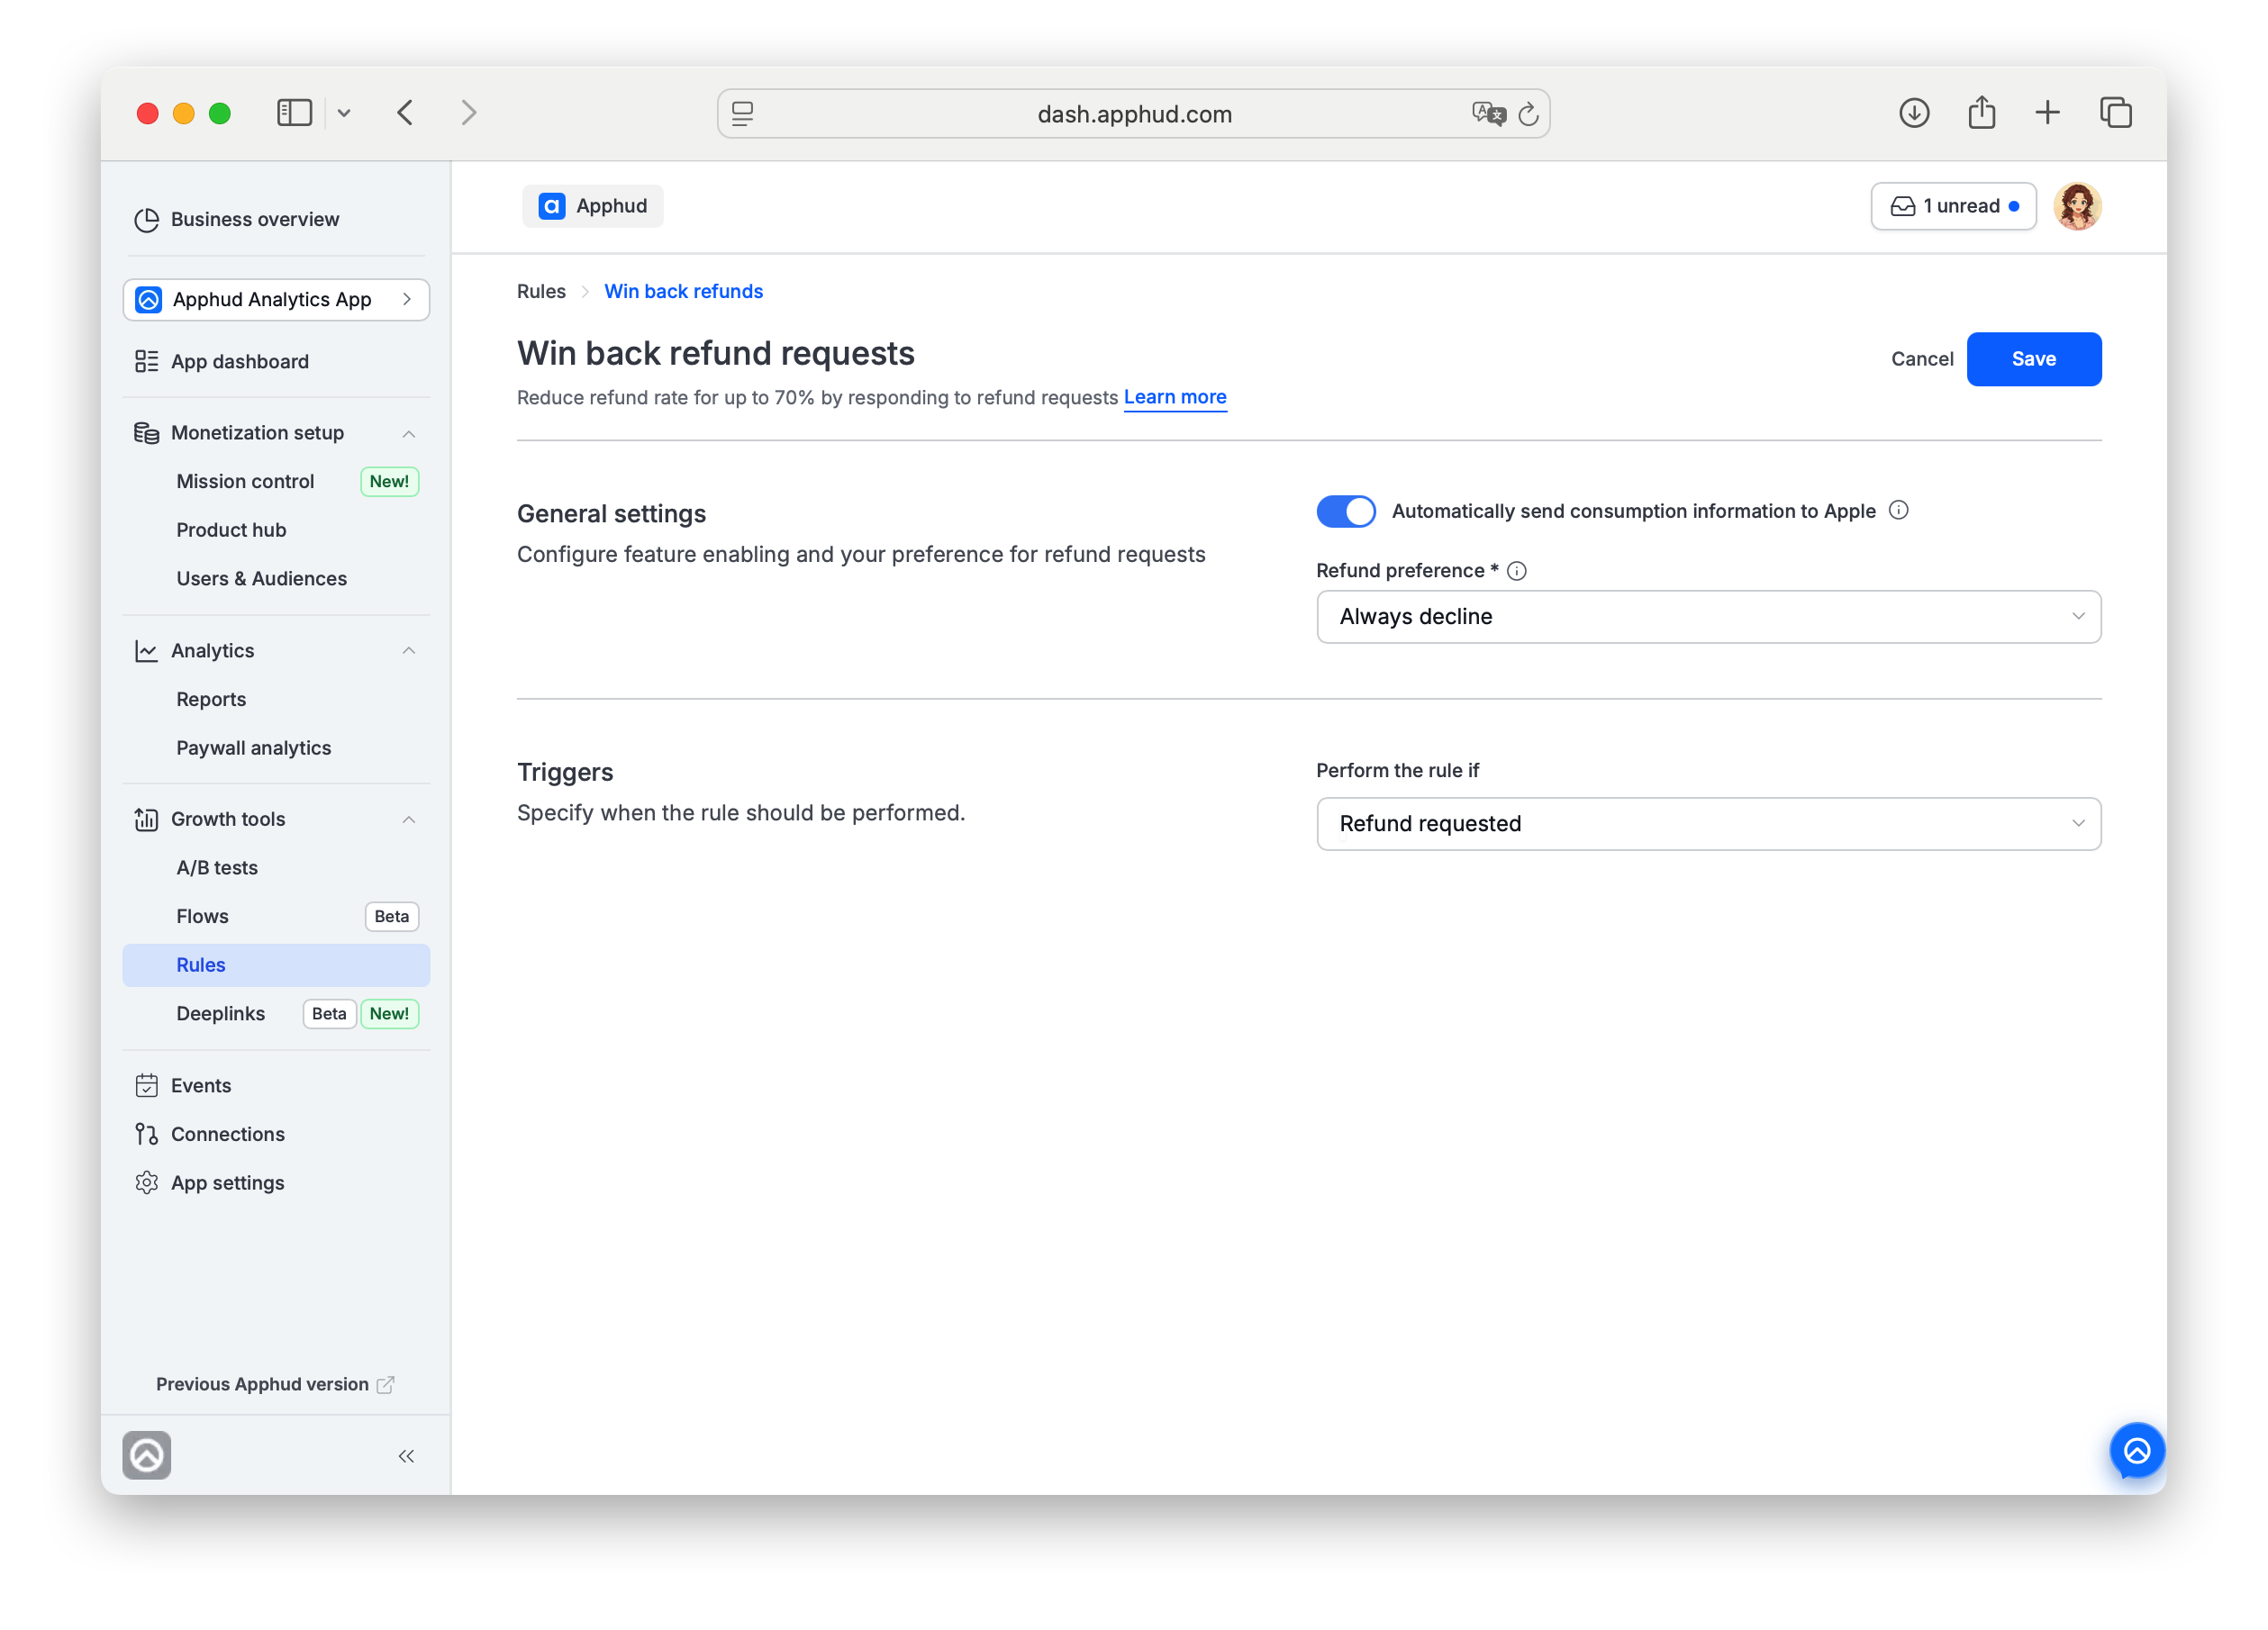Go to A/B tests in sidebar
The image size is (2268, 1630).
(217, 867)
